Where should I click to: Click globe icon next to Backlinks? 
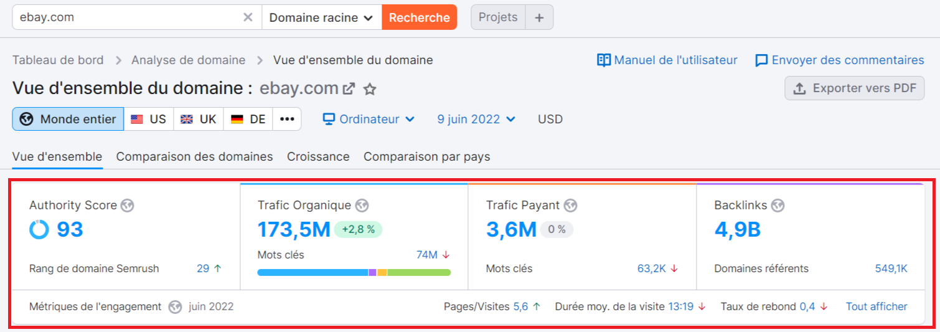click(x=778, y=205)
